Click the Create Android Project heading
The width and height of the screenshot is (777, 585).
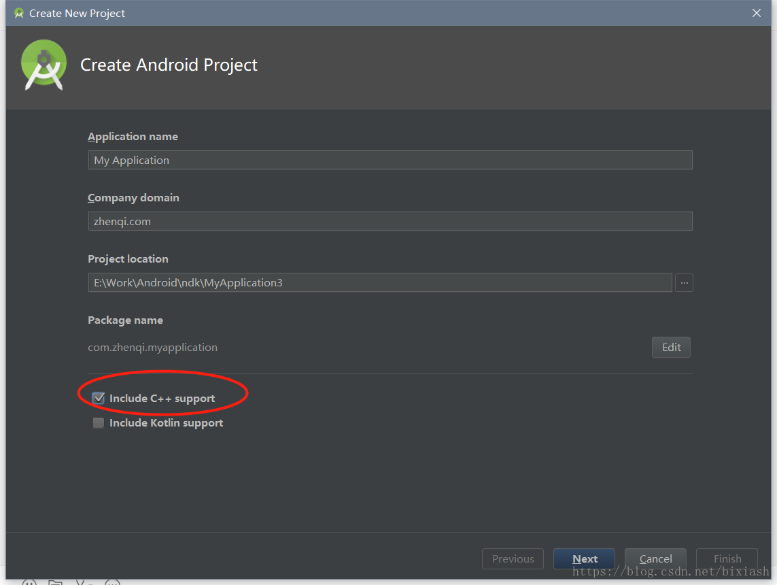coord(169,65)
